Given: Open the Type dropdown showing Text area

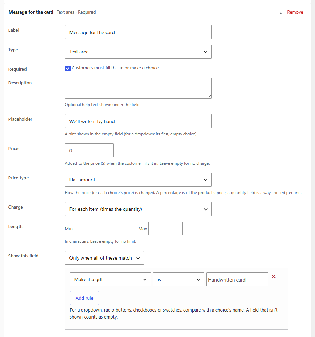Looking at the screenshot, I should [138, 52].
